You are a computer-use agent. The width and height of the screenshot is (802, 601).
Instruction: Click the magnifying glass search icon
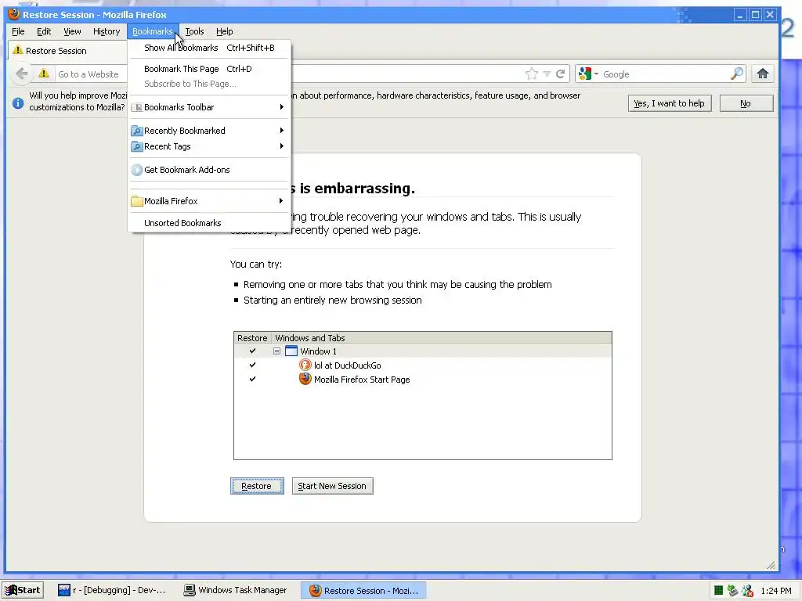point(736,74)
